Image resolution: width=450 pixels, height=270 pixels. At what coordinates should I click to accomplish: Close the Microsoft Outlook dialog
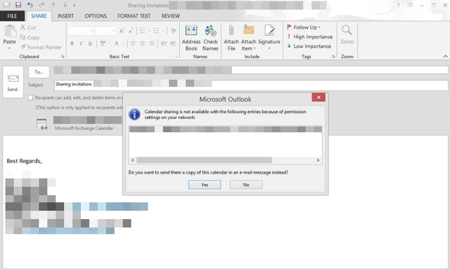pos(319,97)
